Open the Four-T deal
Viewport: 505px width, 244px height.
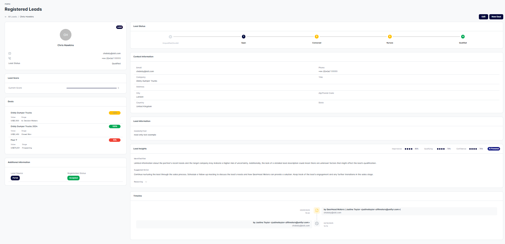coord(14,140)
